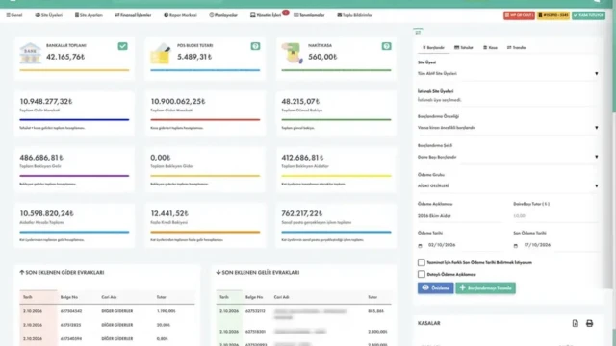Click the yellow button in the top bar

click(553, 15)
